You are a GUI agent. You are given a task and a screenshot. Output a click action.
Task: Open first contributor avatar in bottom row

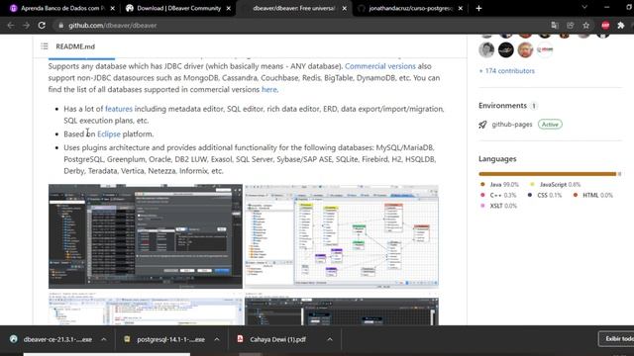click(x=486, y=50)
